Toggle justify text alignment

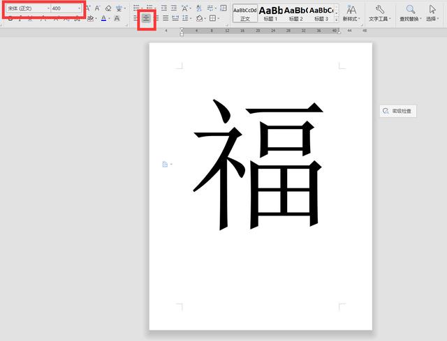(165, 18)
